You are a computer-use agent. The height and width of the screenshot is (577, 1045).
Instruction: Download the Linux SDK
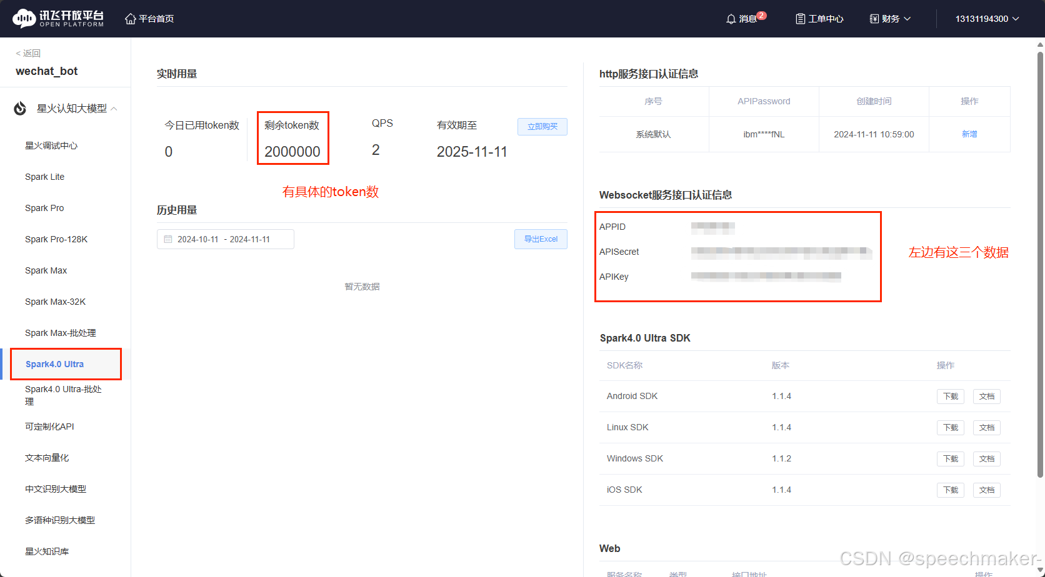coord(951,428)
